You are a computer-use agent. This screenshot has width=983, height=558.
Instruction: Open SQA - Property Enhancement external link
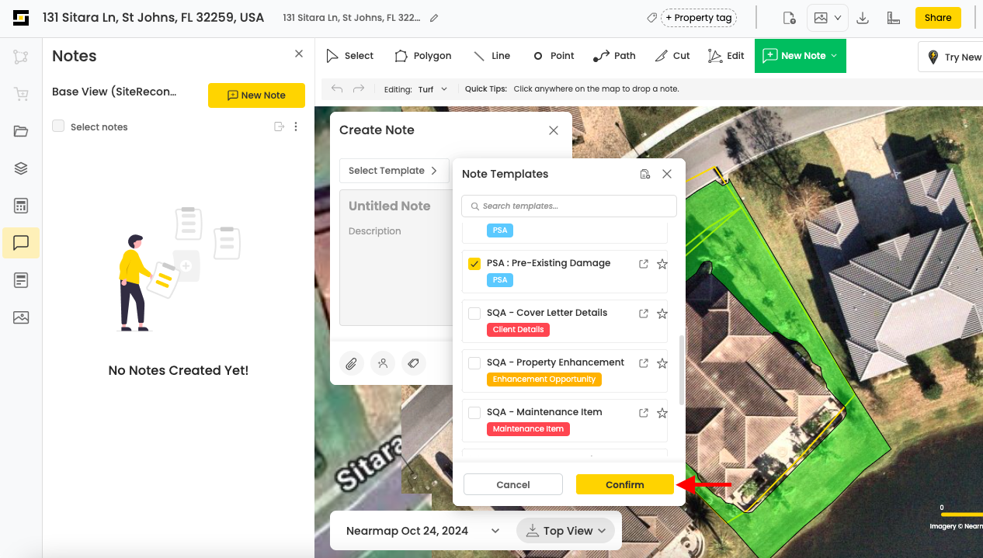pyautogui.click(x=644, y=363)
